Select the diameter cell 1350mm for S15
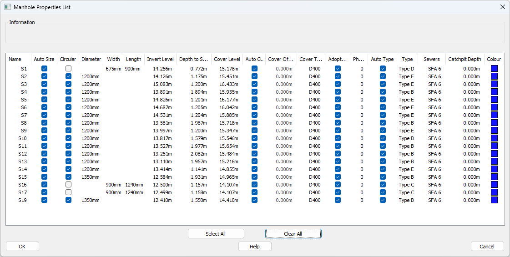510x257 pixels. [x=91, y=177]
